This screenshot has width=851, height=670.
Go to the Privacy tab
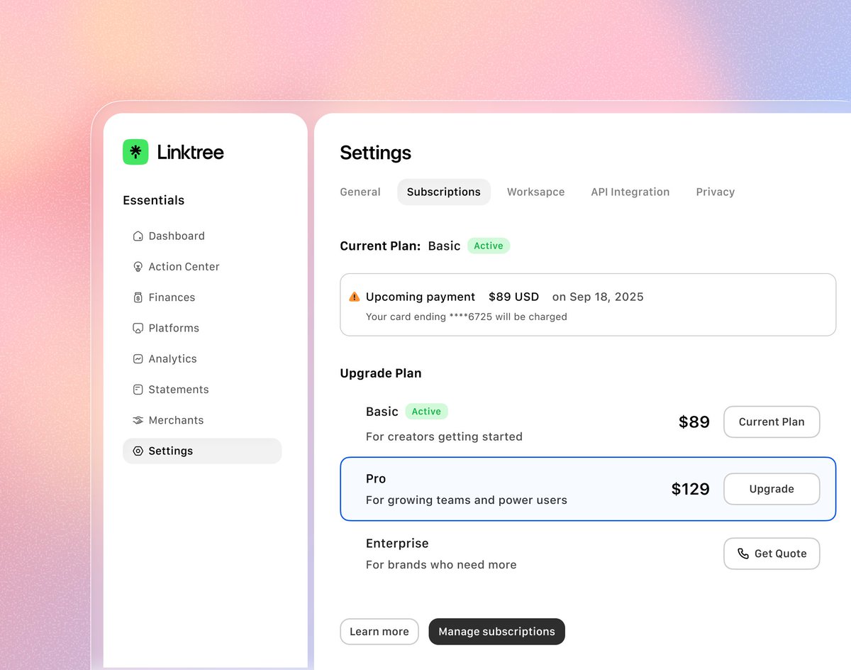pos(716,192)
